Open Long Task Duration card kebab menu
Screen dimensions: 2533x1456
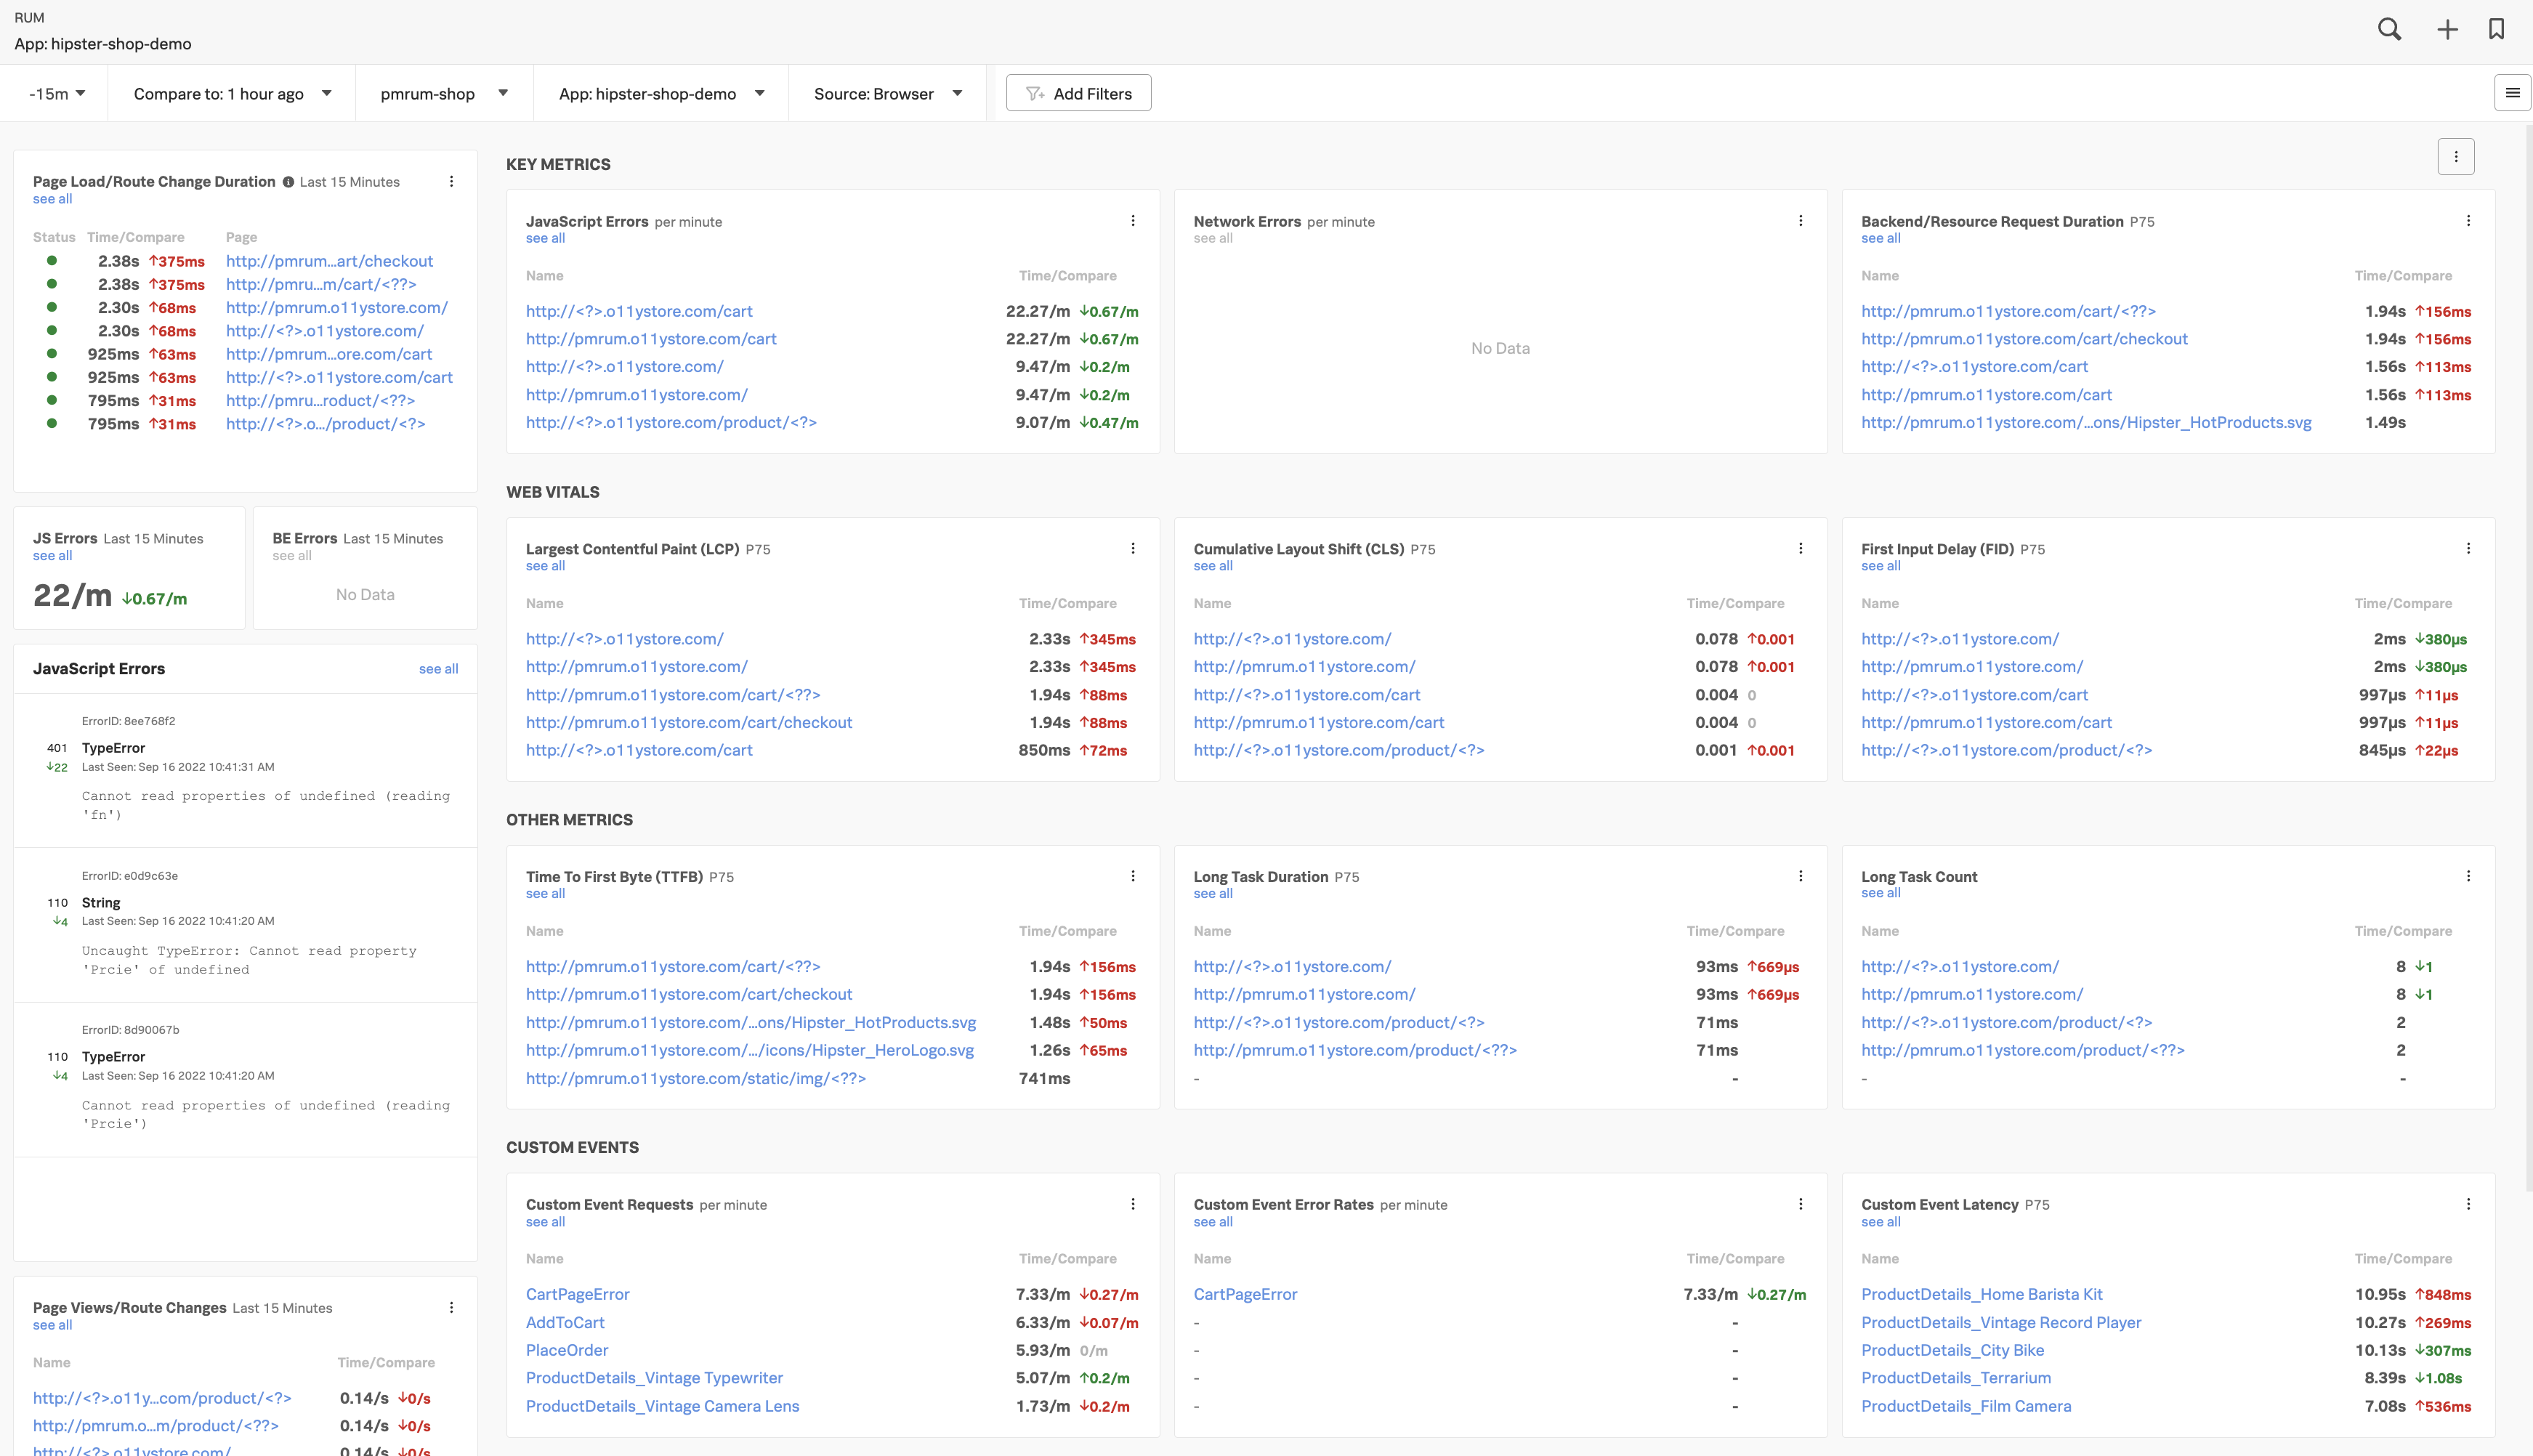coord(1801,876)
